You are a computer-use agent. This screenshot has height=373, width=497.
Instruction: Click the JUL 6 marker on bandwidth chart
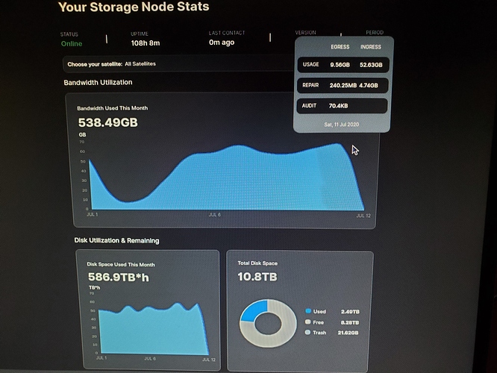click(x=215, y=215)
